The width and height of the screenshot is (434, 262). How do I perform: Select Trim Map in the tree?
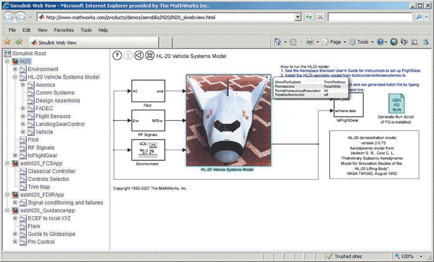tap(39, 187)
